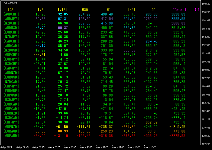Screen dimensions: 212x150
Task: Select the [USDJPY] pair label
Action: 11,100
